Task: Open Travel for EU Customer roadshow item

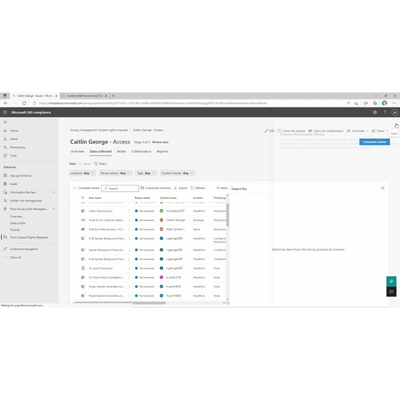Action: pos(106,220)
